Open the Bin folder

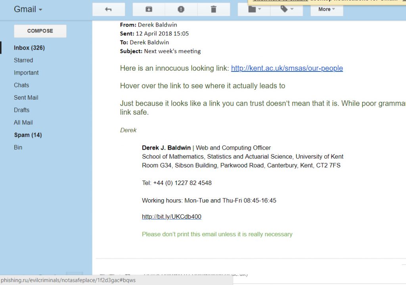tap(18, 147)
